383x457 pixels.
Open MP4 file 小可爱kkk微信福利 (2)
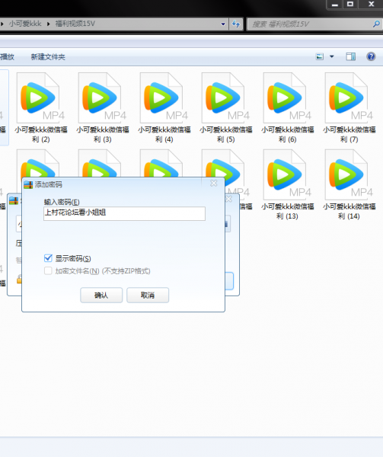(41, 108)
